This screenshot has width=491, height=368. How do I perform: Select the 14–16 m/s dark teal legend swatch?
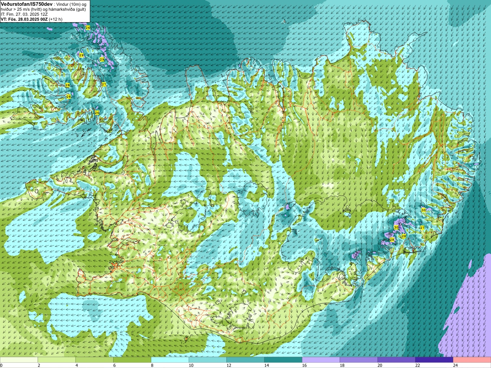point(283,360)
